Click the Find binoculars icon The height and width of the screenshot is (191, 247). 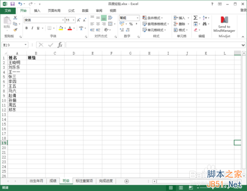205,24
